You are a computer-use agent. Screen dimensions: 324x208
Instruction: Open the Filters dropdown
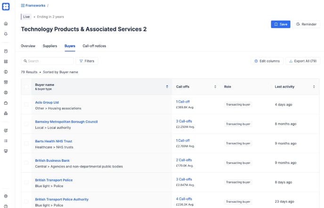87,61
